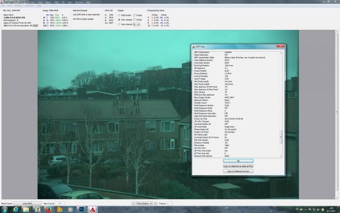Toggle the OvExp checkbox

134,15
